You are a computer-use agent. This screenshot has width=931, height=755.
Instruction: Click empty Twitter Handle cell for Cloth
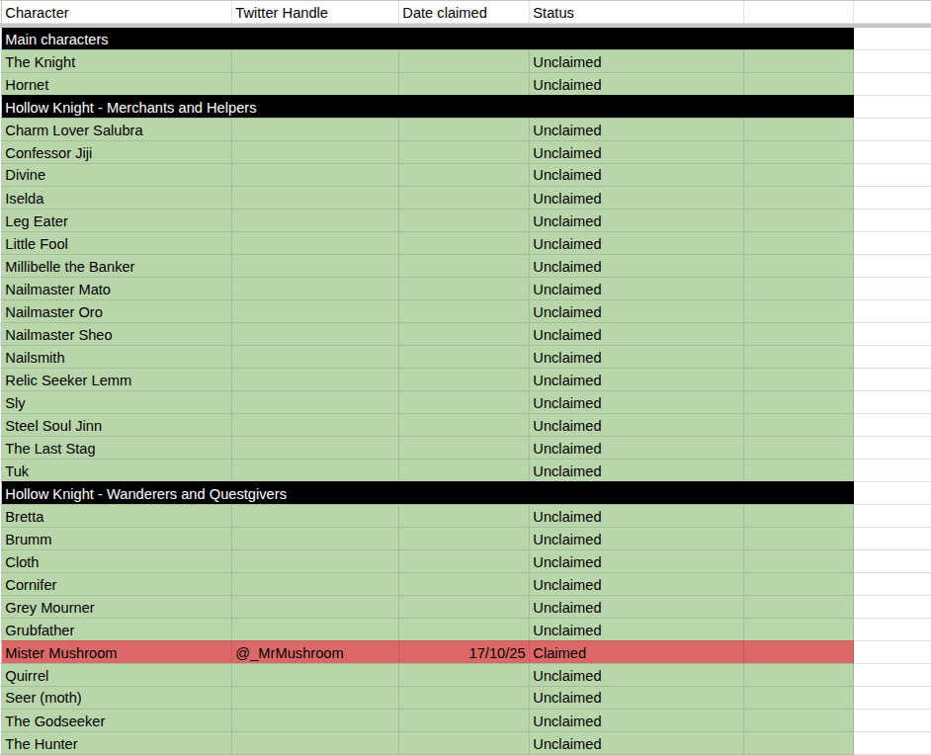315,561
